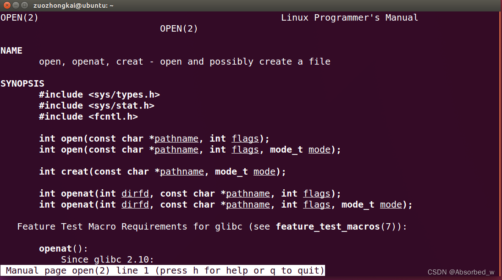Click the SYNOPSIS section heading
This screenshot has width=502, height=280.
pos(22,83)
